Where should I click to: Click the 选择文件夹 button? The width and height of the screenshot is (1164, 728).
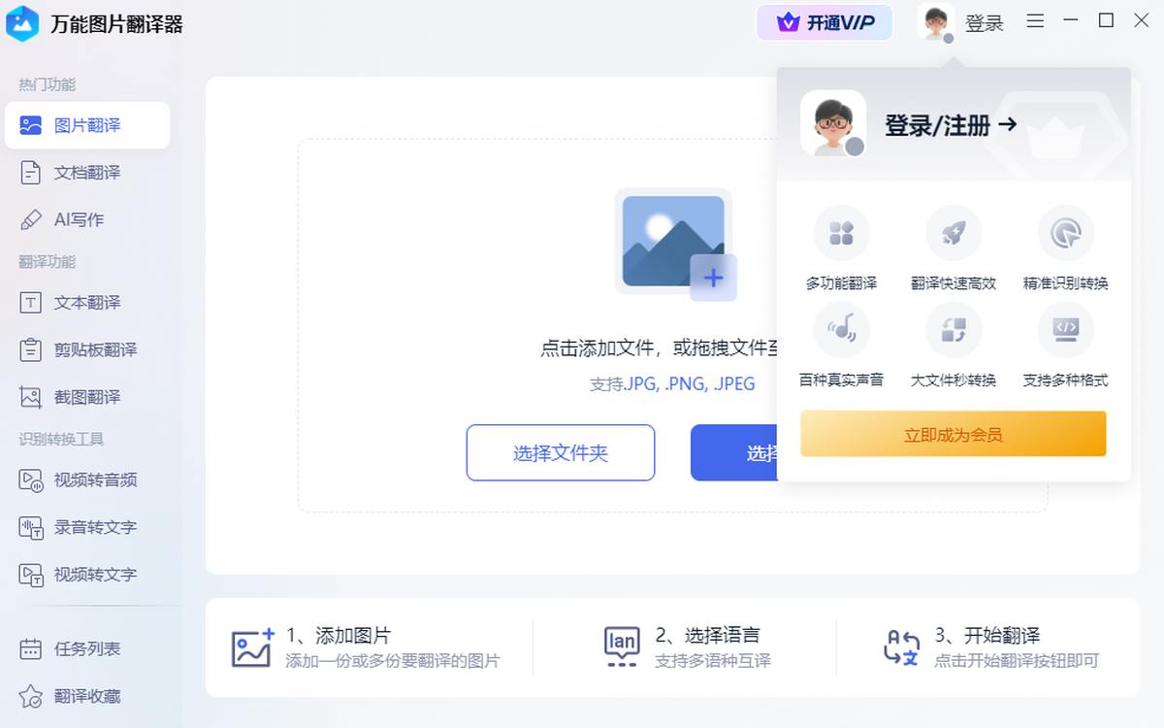click(x=561, y=452)
